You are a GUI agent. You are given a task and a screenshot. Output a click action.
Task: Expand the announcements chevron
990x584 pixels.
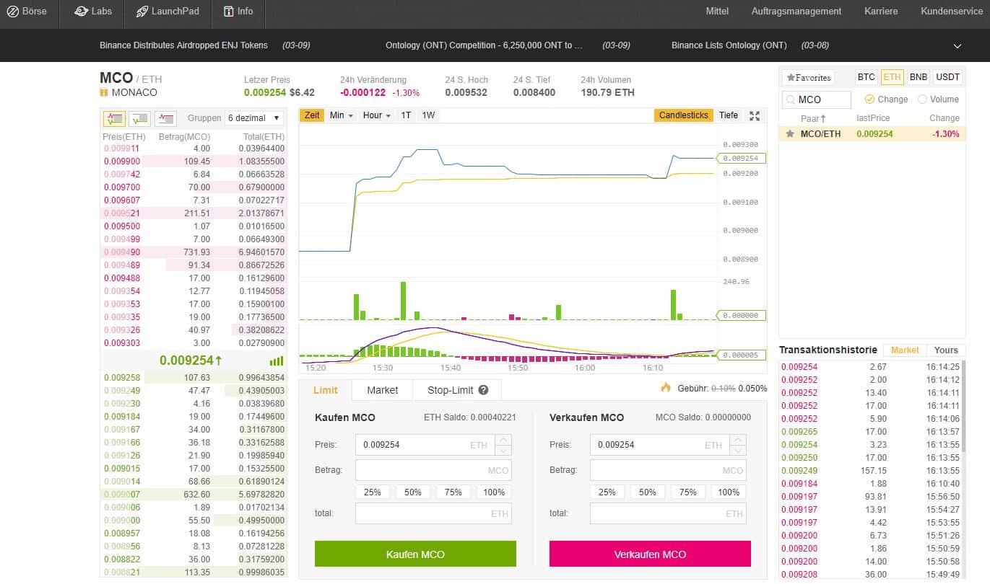coord(958,46)
